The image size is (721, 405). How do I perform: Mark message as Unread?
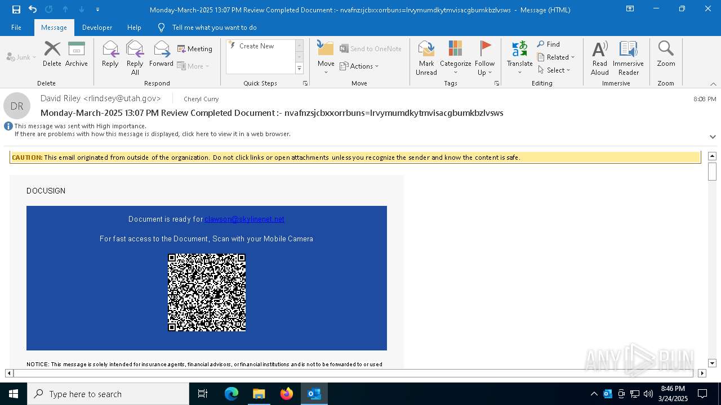[426, 58]
